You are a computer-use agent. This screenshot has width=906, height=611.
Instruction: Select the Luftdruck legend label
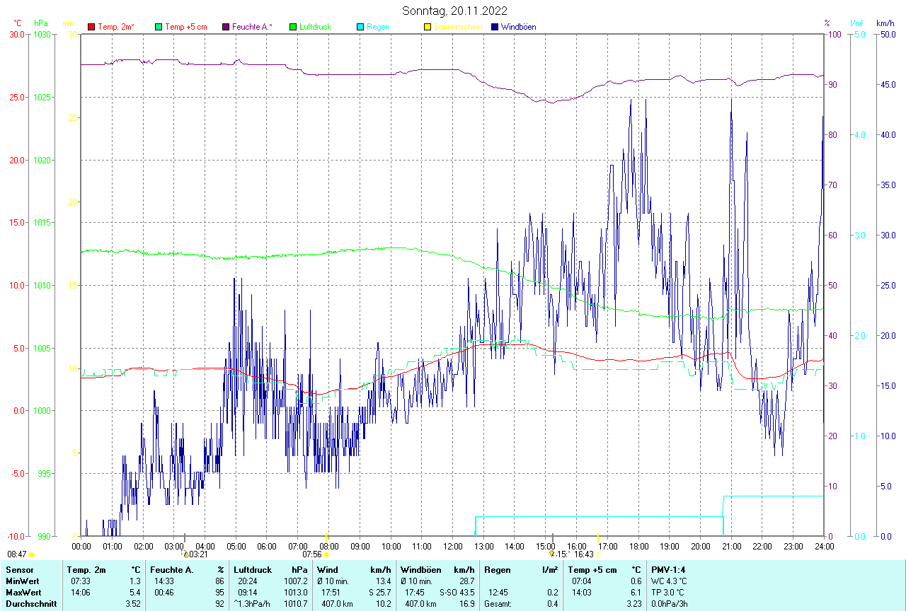(315, 27)
